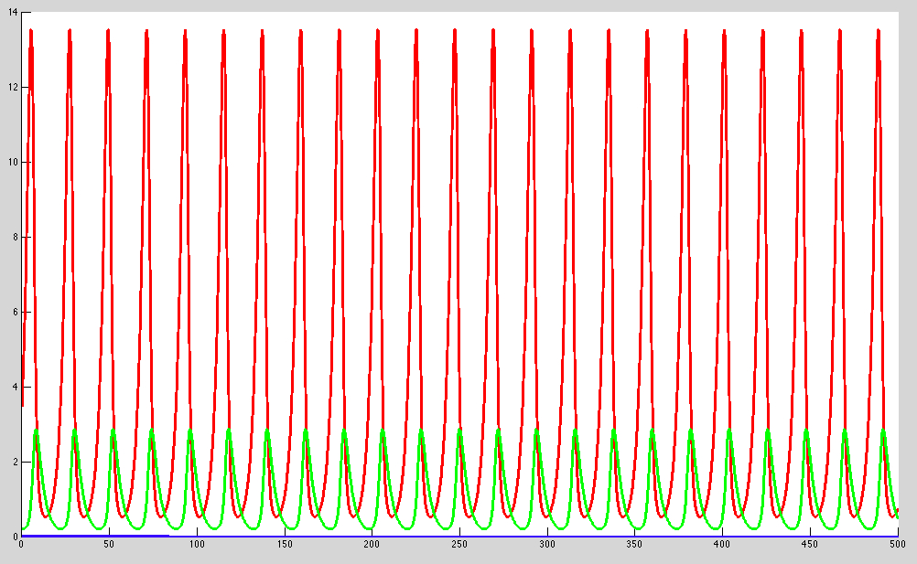The height and width of the screenshot is (564, 917).
Task: Select the top of the last red peak
Action: (879, 30)
